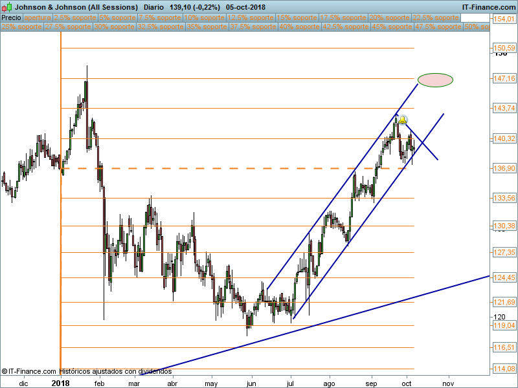Select the 37.5% soporte tab
518x388 pixels.
(x=253, y=27)
